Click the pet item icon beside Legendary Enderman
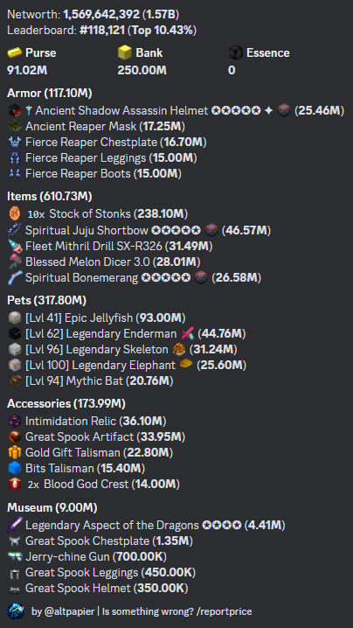This screenshot has width=353, height=628. click(x=187, y=333)
